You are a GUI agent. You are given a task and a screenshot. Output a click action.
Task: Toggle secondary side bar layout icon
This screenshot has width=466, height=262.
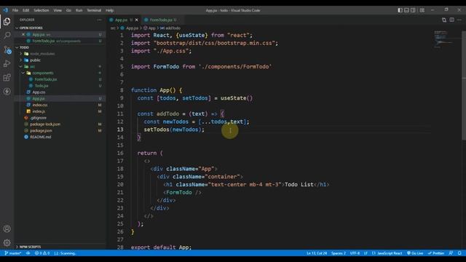pos(413,10)
